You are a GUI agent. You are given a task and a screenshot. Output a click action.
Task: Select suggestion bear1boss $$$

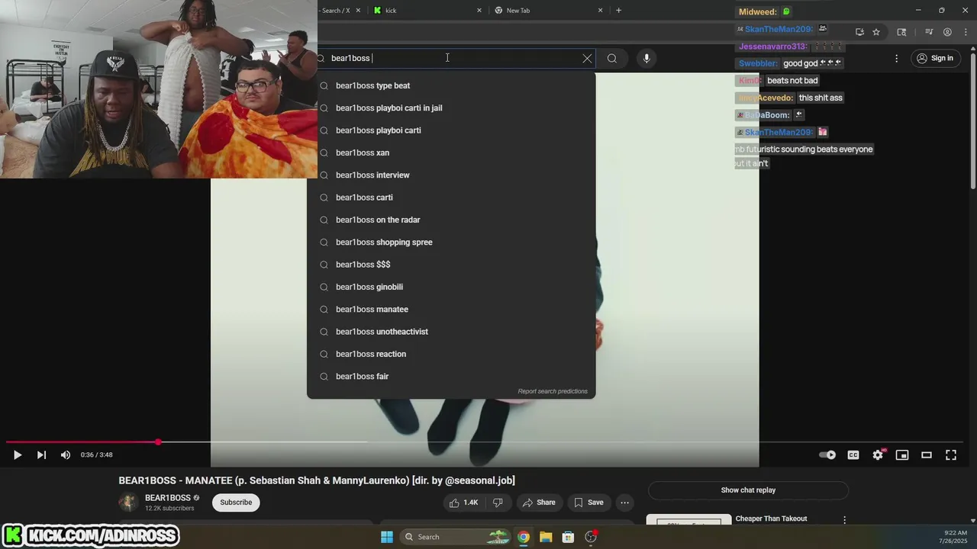pos(451,265)
